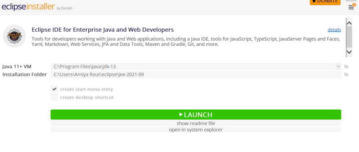The height and width of the screenshot is (152, 359).
Task: Click the Eclipse IDE for Enterprise Java title
Action: click(103, 30)
